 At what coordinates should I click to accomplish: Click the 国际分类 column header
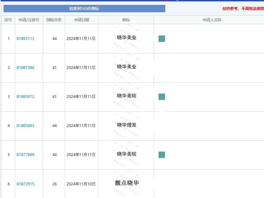point(54,20)
